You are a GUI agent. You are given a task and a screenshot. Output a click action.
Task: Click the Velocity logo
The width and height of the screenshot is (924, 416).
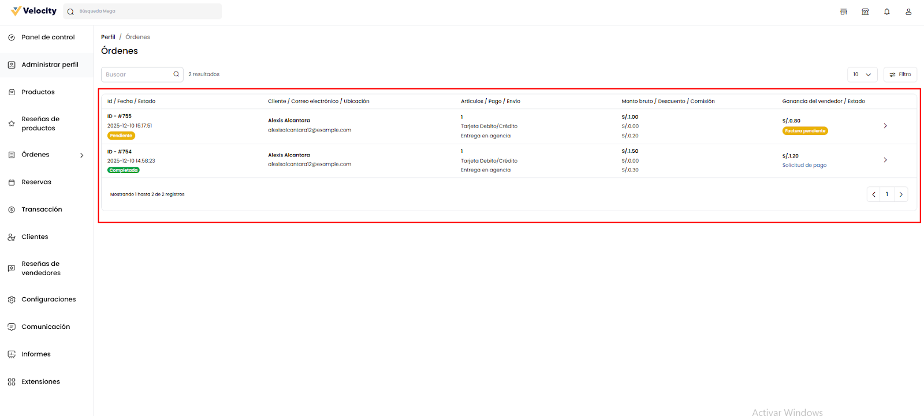[33, 11]
